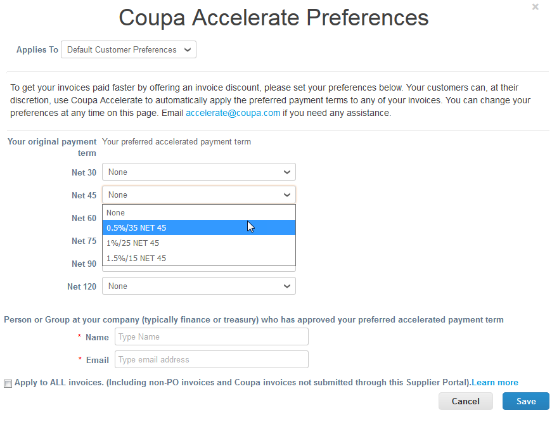Focus the approver Name input field
Image resolution: width=552 pixels, height=429 pixels.
click(212, 336)
